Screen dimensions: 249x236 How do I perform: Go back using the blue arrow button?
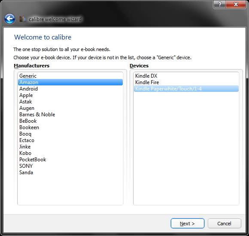(x=9, y=19)
